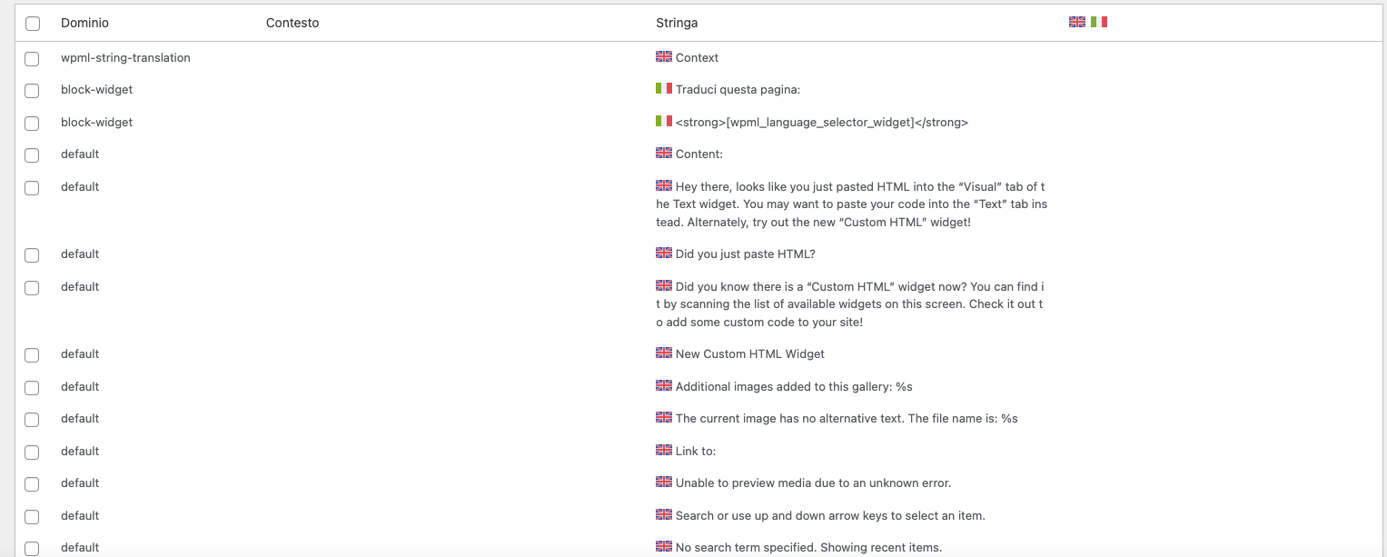Select the checkbox for the "Traduci questa pagina:" row
Screen dimensions: 1387x557
pyautogui.click(x=32, y=91)
